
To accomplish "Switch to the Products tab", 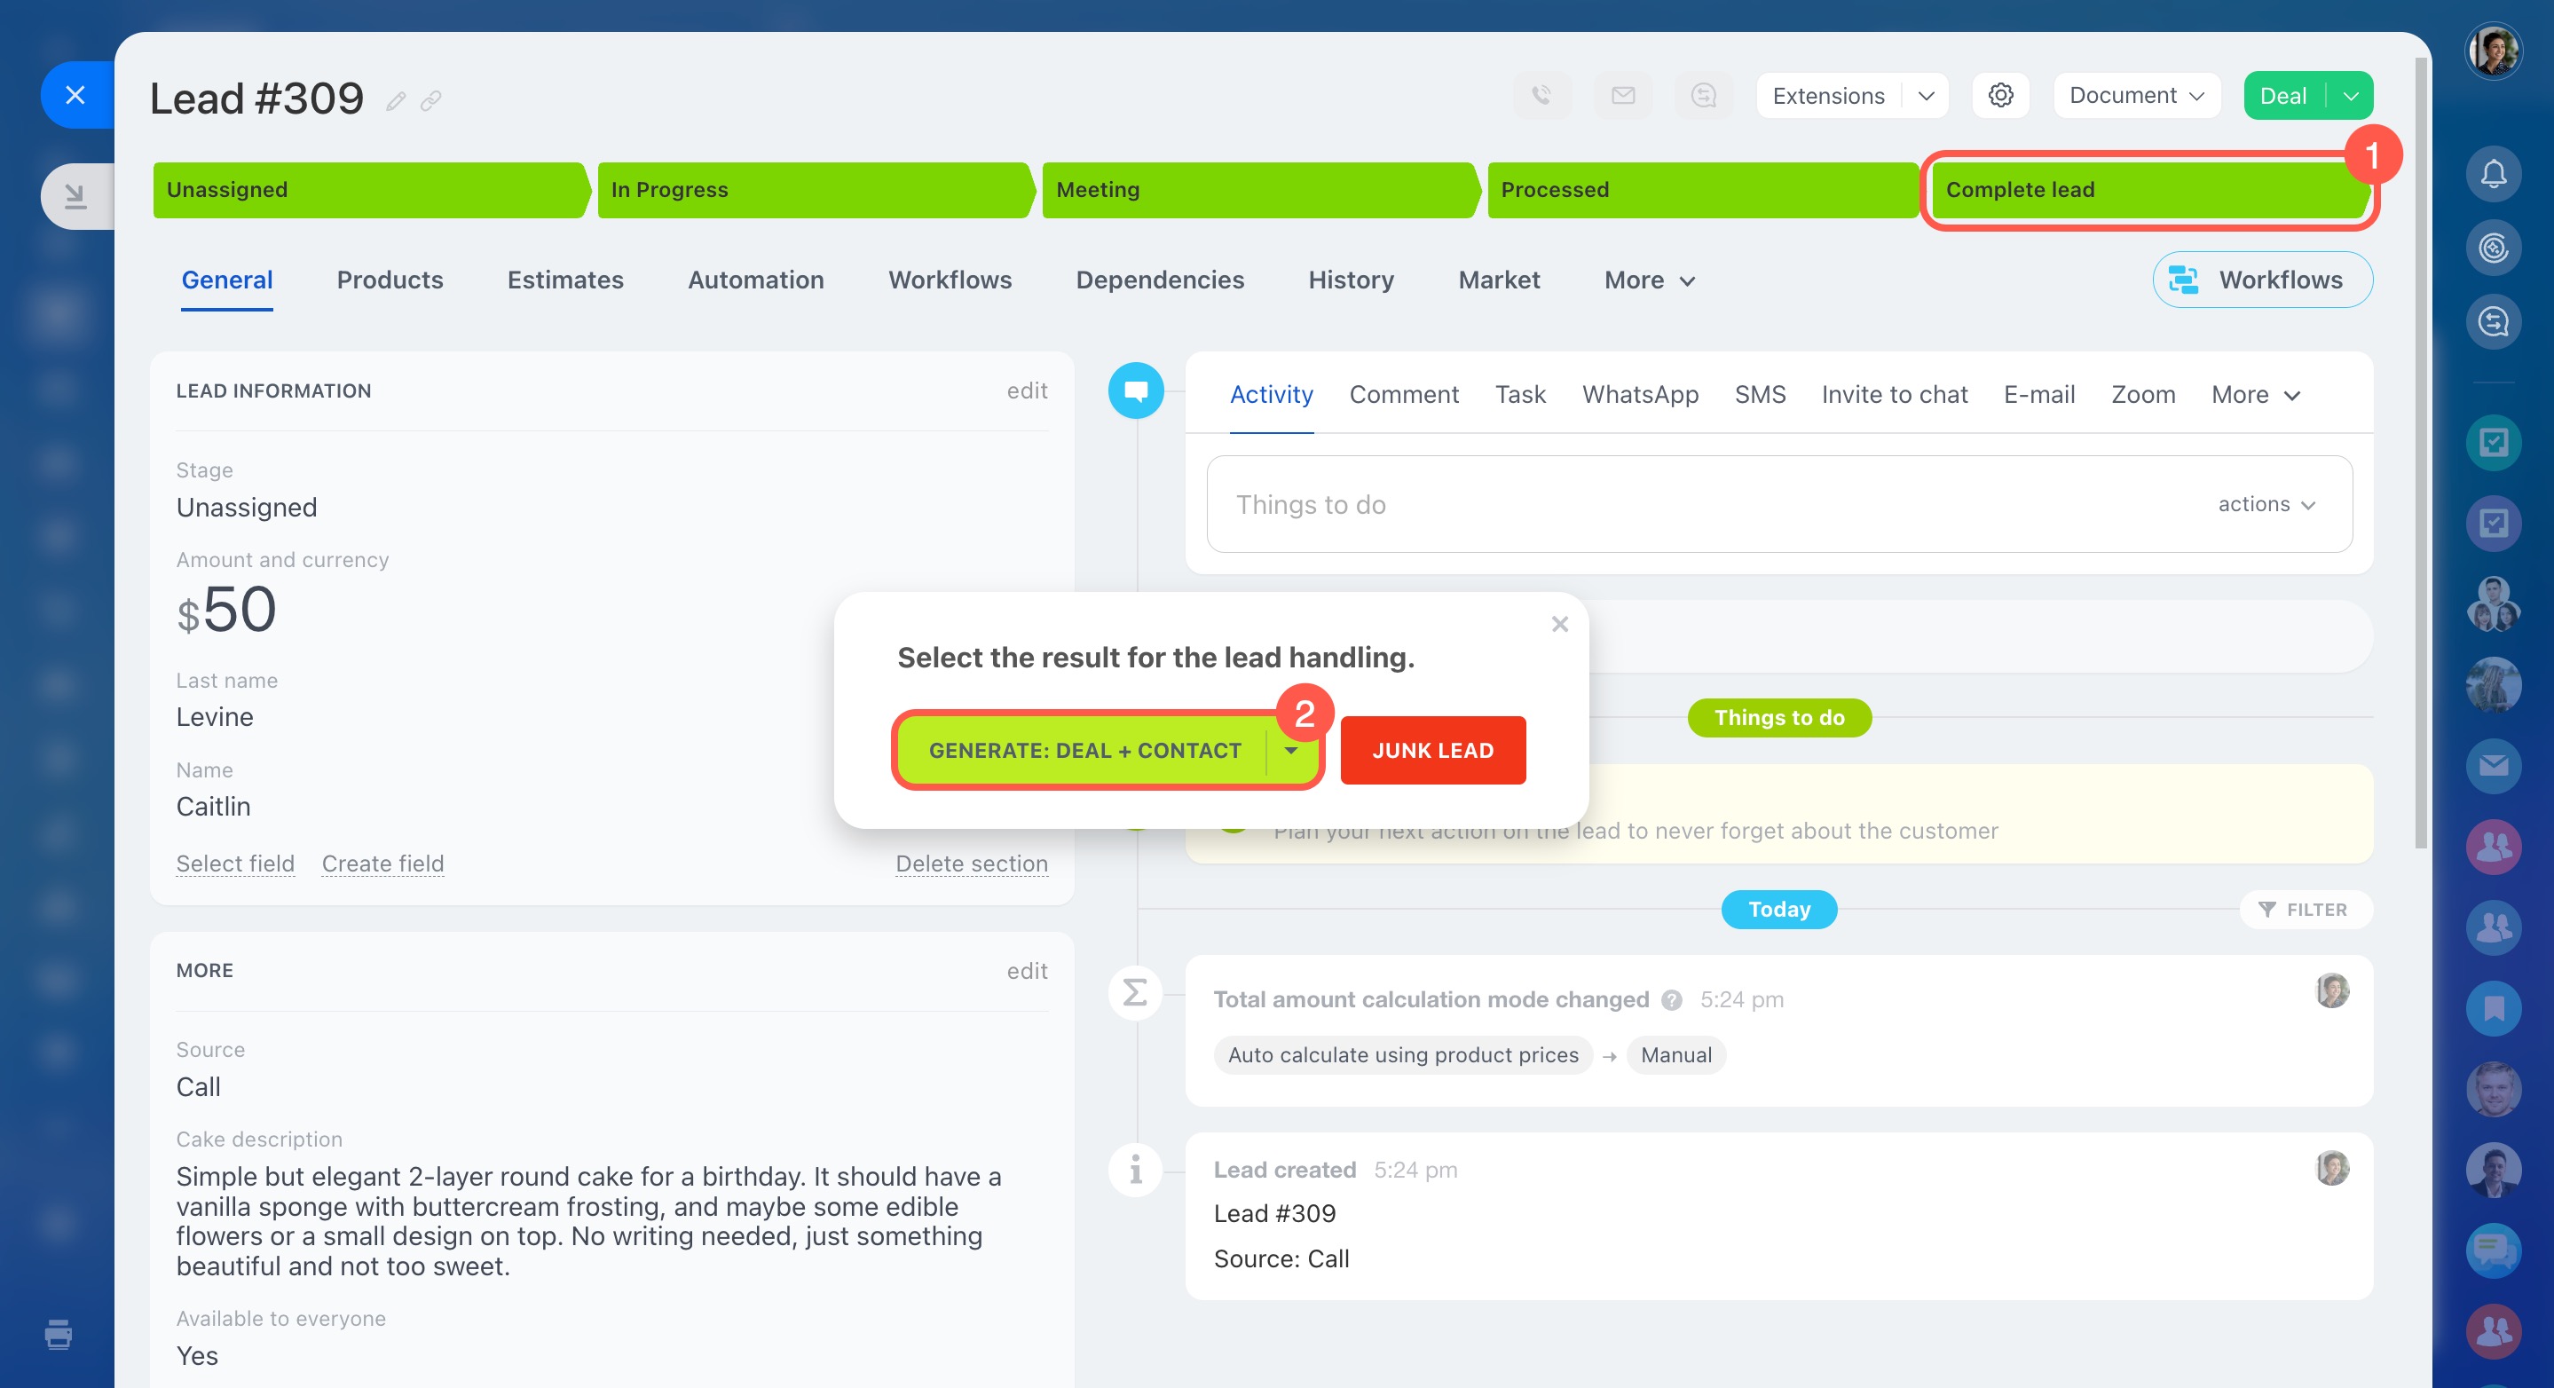I will (390, 280).
